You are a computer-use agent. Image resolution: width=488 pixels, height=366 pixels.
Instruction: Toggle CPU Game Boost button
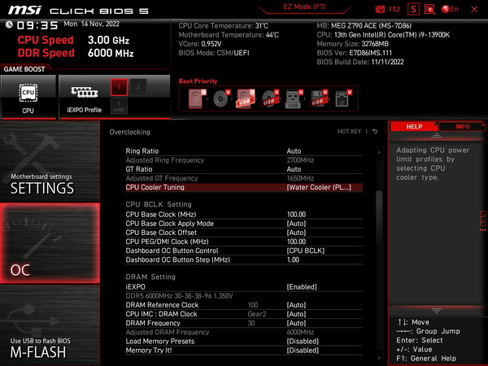28,97
